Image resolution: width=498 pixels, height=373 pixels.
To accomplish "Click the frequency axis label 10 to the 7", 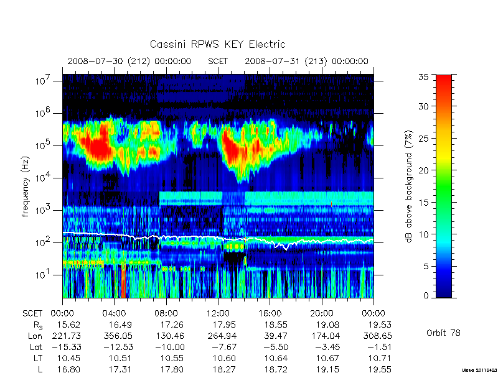I will pos(44,81).
